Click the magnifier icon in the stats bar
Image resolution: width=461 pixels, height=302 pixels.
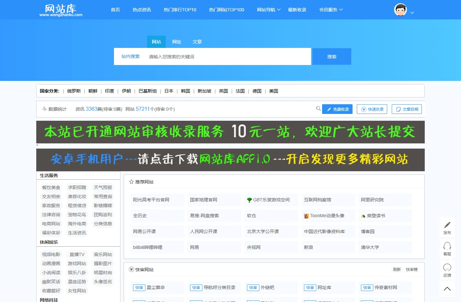[x=318, y=108]
